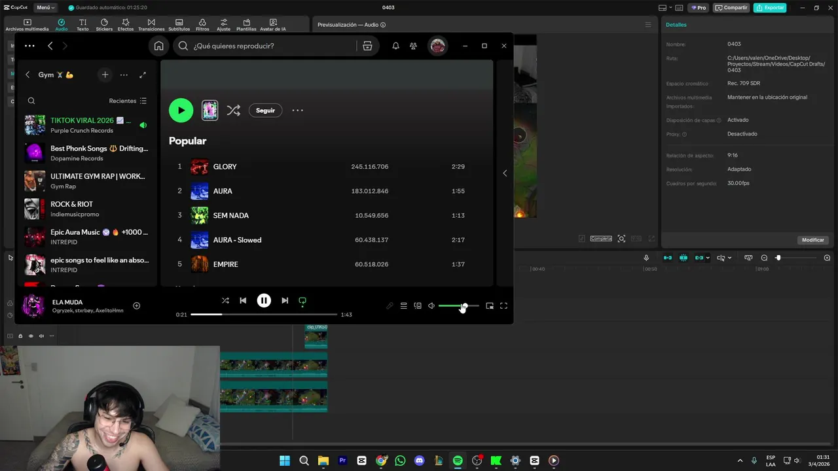838x471 pixels.
Task: Expand the now playing view side arrow
Action: click(505, 173)
